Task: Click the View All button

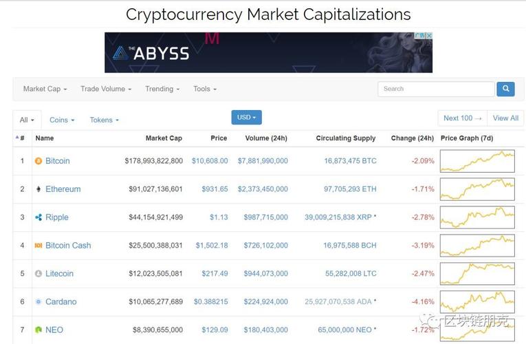Action: 505,118
